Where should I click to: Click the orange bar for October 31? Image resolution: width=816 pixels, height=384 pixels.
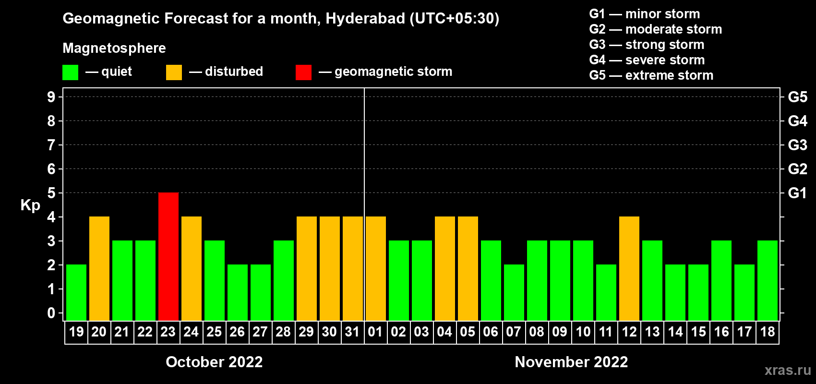coord(353,269)
